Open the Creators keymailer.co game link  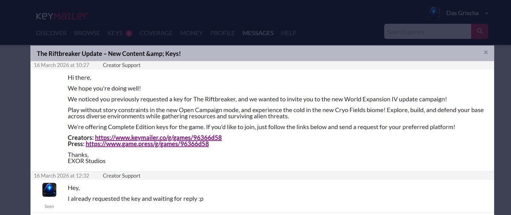tap(158, 138)
